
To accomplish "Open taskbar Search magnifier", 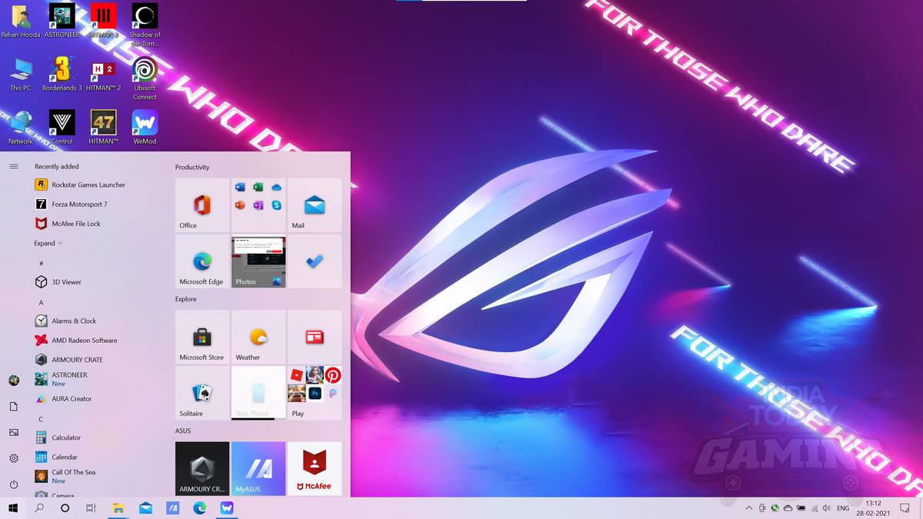I will click(39, 508).
